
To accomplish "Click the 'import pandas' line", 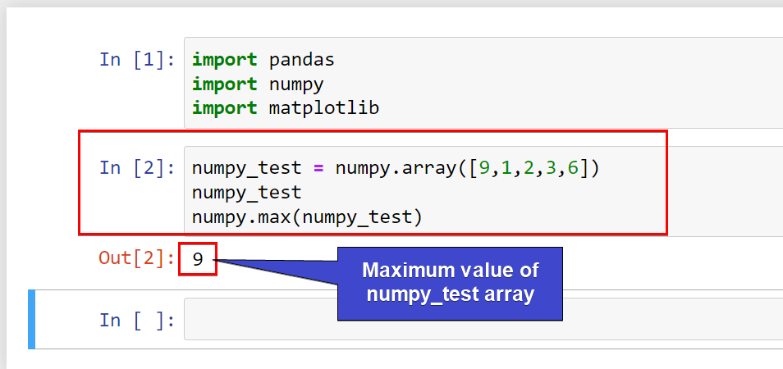I will tap(263, 59).
